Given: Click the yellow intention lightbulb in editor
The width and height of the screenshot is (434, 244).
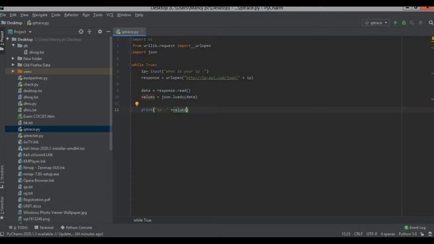Looking at the screenshot, I should (x=137, y=104).
